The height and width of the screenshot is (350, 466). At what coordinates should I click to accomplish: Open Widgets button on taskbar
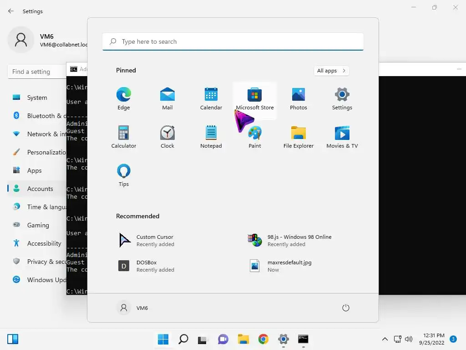(13, 339)
